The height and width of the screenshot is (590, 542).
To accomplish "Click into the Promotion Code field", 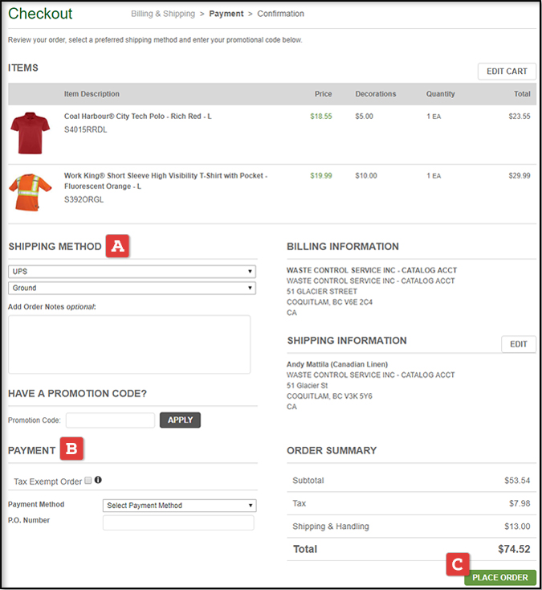I will [110, 420].
